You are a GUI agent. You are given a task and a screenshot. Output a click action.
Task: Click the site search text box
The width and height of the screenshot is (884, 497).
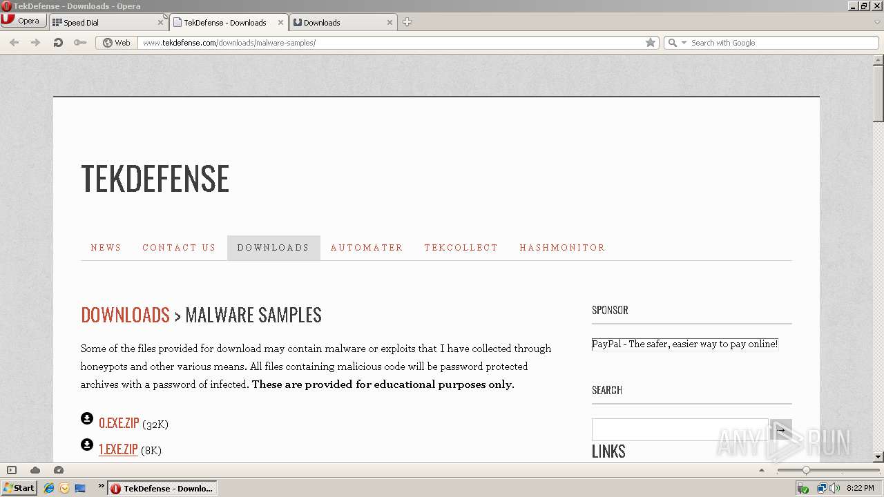click(x=680, y=429)
